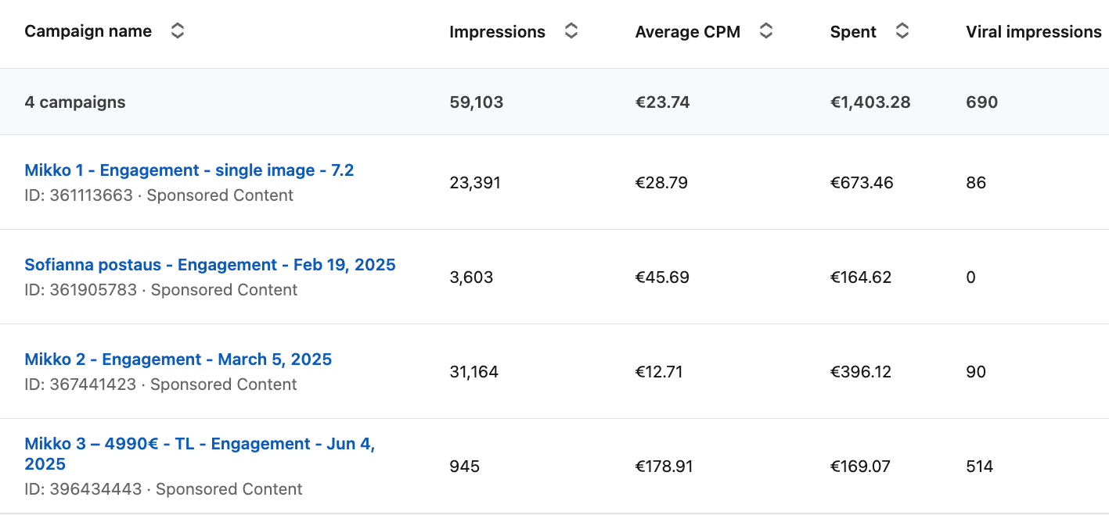Viewport: 1109px width, 515px height.
Task: Click the Campaign name column header text
Action: 88,31
